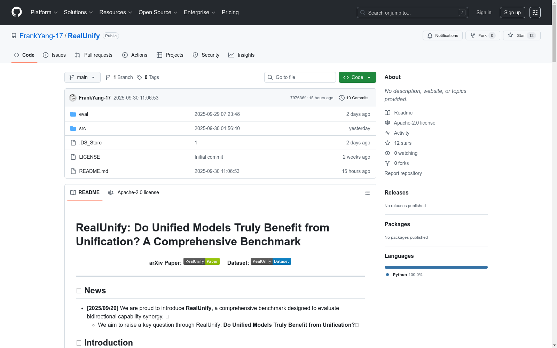Click the .DS_Store file icon
557x348 pixels.
[73, 143]
